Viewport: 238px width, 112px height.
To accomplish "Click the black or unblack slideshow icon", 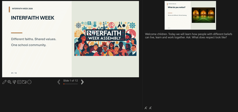I will 14,82.
